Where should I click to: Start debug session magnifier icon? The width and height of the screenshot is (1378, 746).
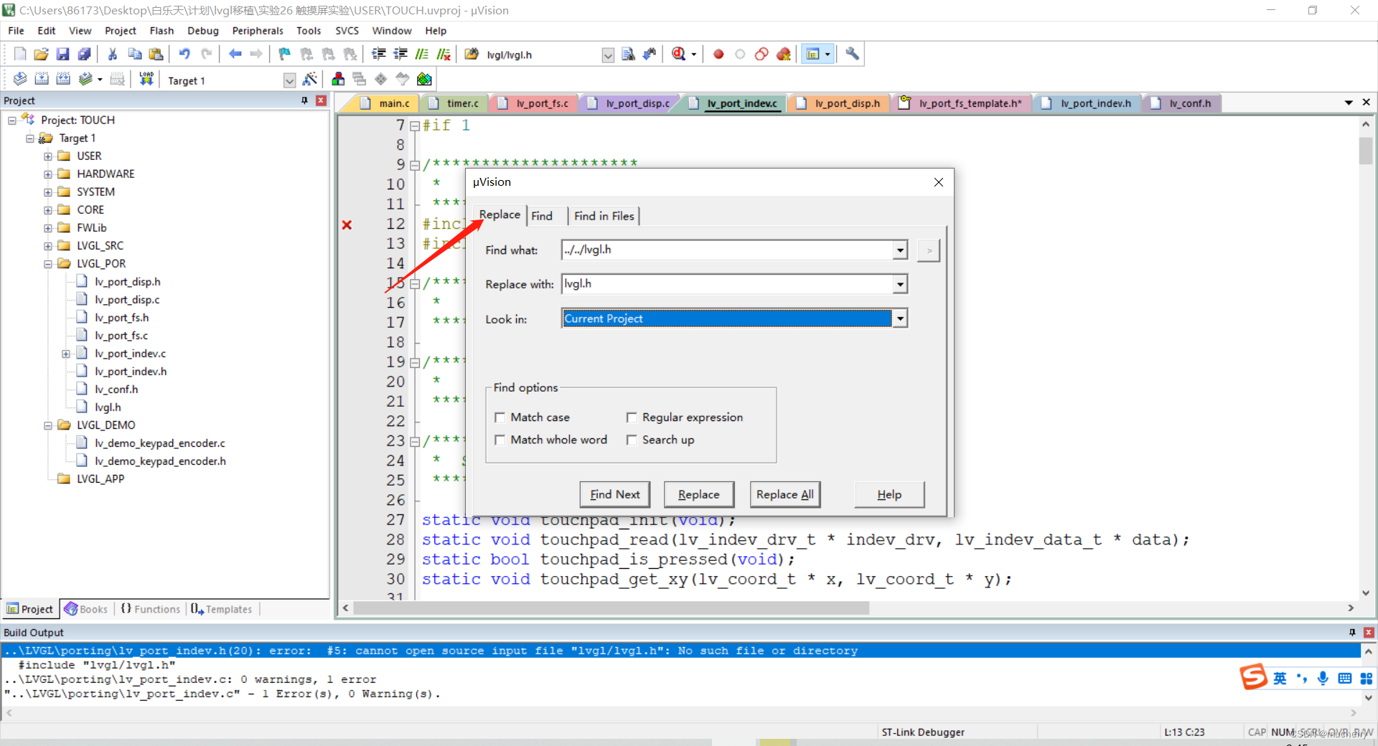coord(679,55)
